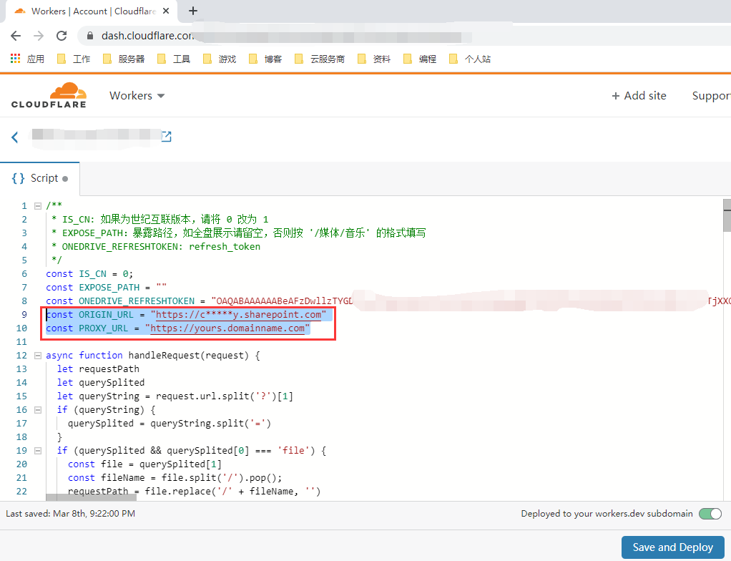
Task: Open worker in new window icon
Action: pyautogui.click(x=167, y=136)
